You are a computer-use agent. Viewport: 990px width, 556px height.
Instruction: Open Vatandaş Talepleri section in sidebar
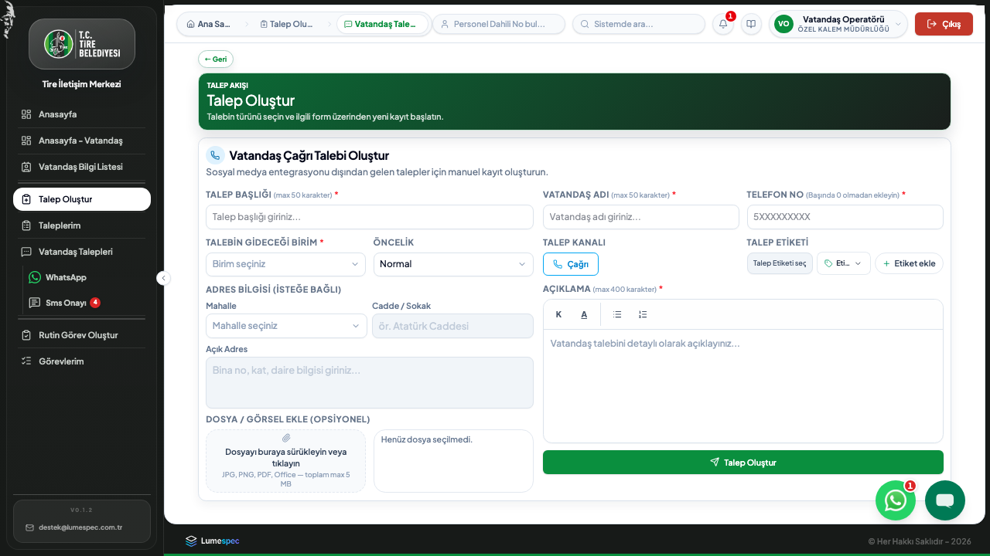click(82, 252)
